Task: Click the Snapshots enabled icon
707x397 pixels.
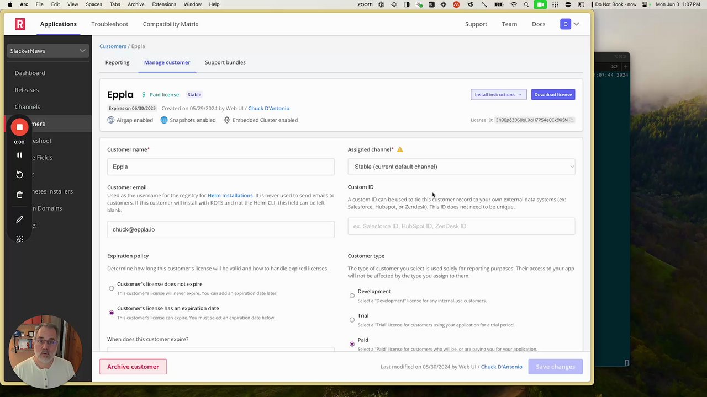Action: coord(164,120)
